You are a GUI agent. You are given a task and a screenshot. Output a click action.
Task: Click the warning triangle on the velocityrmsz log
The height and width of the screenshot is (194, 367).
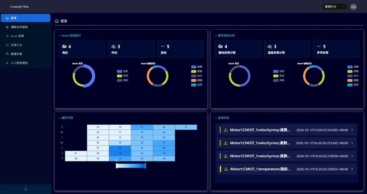pyautogui.click(x=226, y=143)
